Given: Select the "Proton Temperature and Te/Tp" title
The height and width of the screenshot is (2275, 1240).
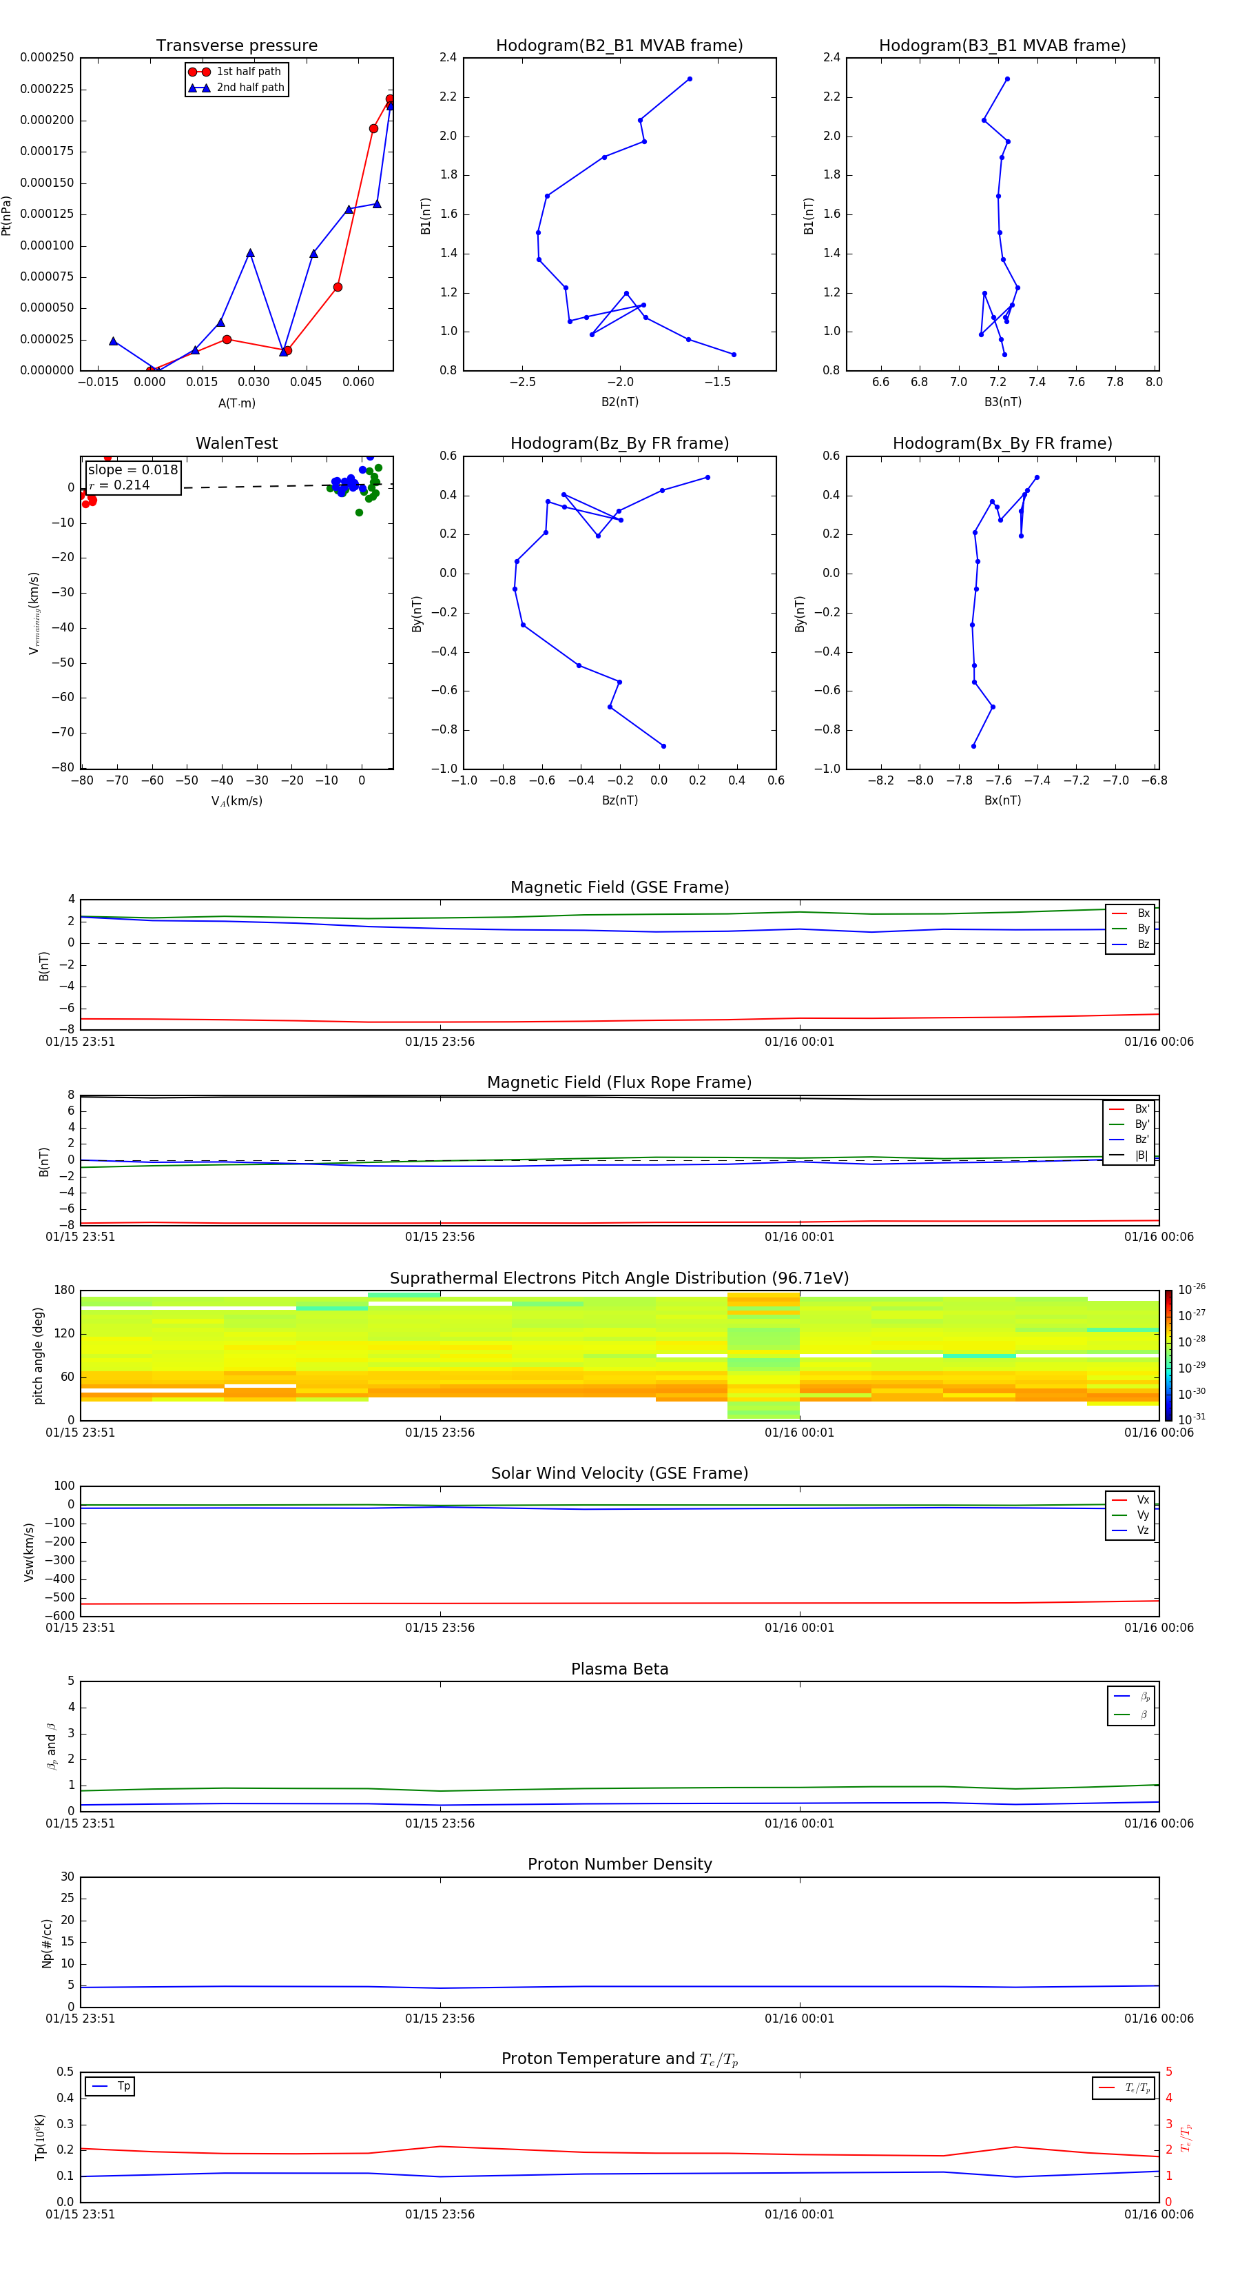Looking at the screenshot, I should tap(619, 2059).
